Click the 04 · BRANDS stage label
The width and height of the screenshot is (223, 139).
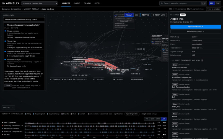[118, 79]
